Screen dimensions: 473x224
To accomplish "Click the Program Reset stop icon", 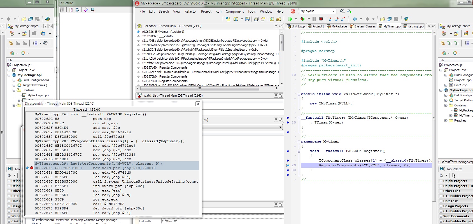I will click(x=321, y=19).
